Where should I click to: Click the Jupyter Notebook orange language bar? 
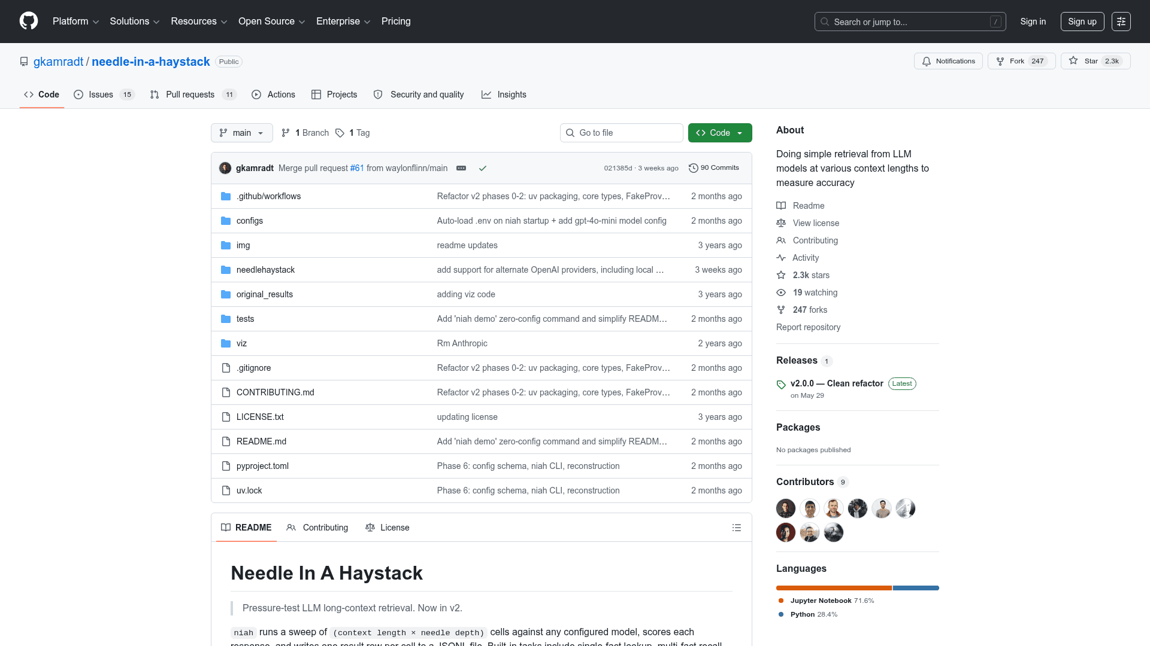[x=834, y=588]
